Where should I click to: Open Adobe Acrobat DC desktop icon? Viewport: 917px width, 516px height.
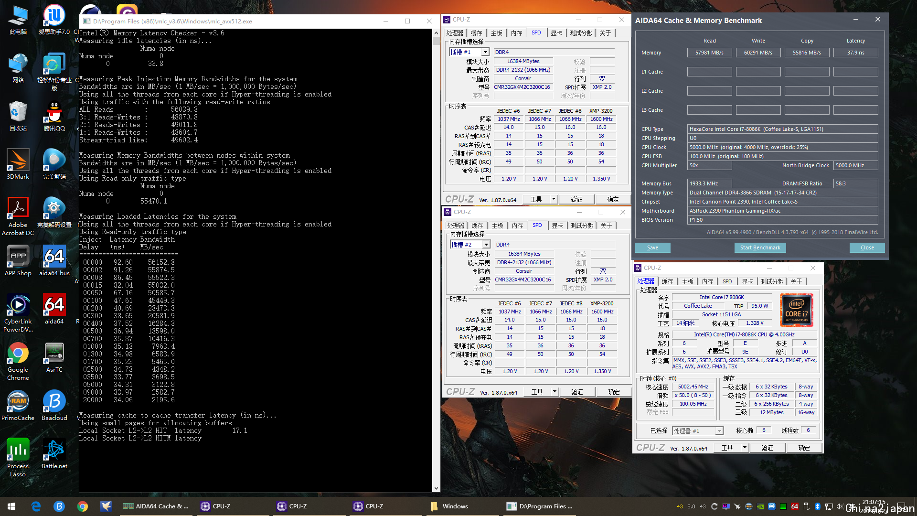(18, 216)
